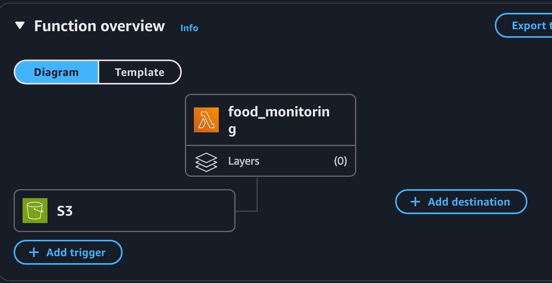Viewport: 552px width, 283px height.
Task: Click the green S3 bucket icon
Action: click(35, 211)
